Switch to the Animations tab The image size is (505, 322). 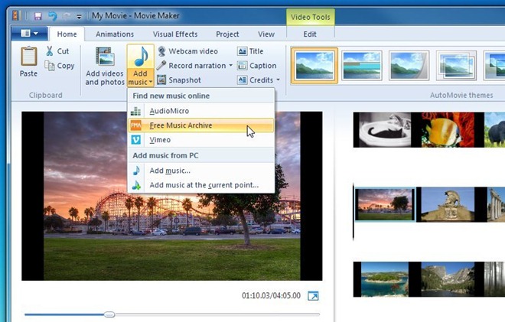[x=114, y=34]
